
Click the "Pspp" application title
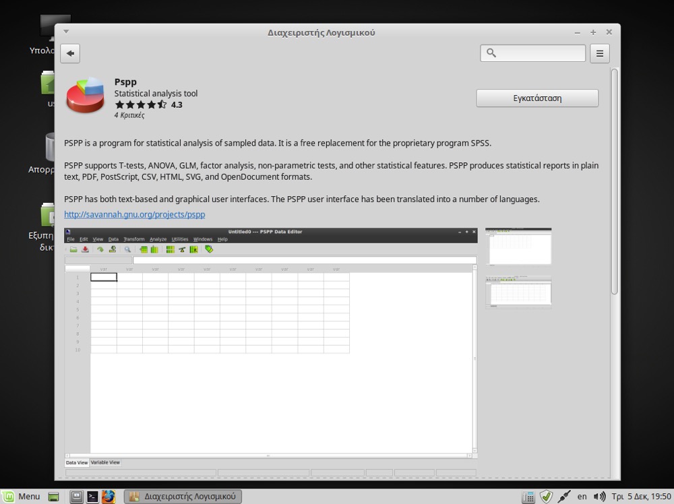(125, 82)
